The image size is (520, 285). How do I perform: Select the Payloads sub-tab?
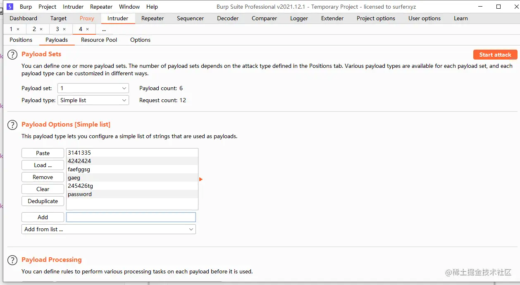[57, 40]
